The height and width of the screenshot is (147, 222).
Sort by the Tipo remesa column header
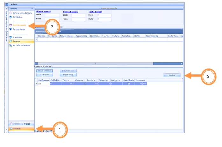coord(140,80)
